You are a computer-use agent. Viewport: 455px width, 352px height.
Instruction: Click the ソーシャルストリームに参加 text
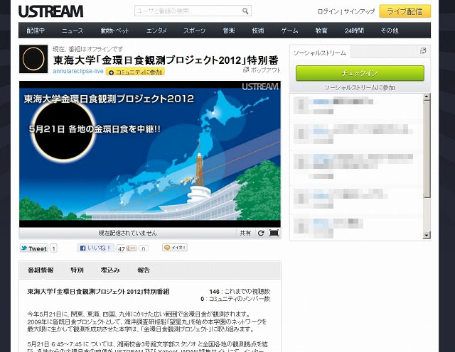coord(360,87)
